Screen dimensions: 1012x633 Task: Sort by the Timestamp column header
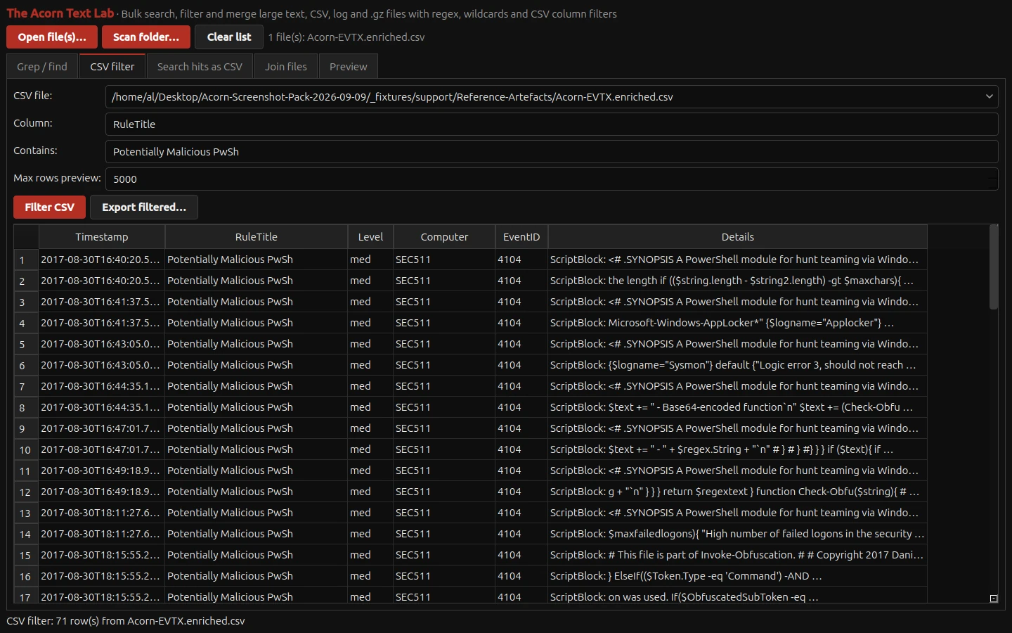(102, 237)
